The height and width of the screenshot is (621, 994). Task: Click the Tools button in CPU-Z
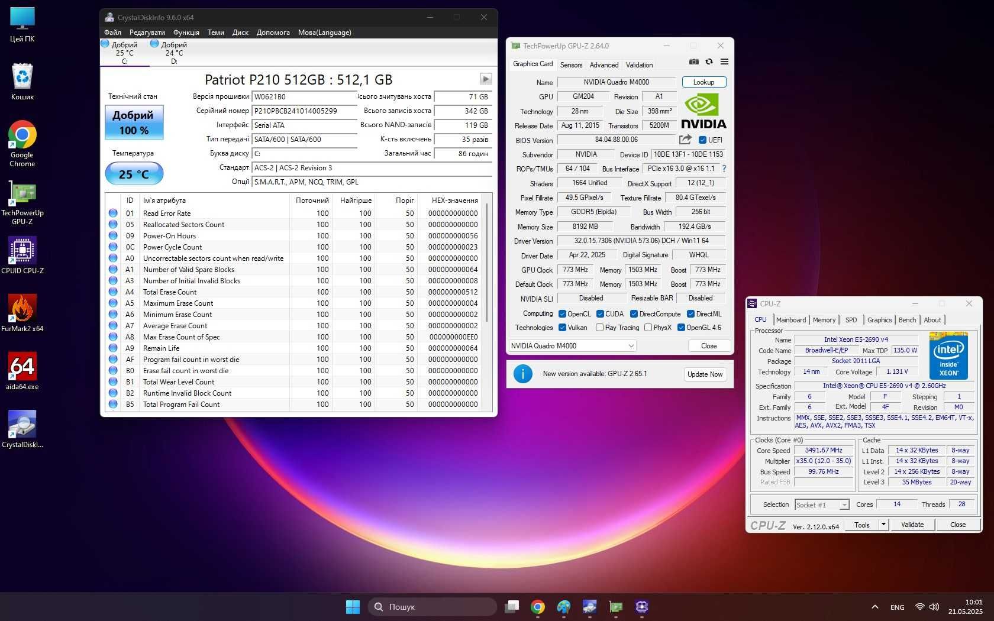tap(862, 525)
